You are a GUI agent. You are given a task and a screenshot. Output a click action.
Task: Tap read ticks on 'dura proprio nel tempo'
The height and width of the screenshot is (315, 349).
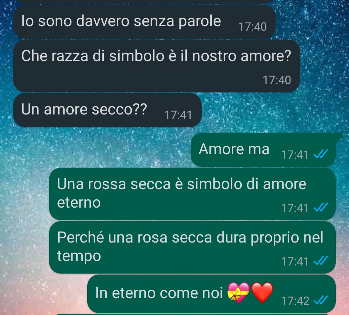coord(321,261)
